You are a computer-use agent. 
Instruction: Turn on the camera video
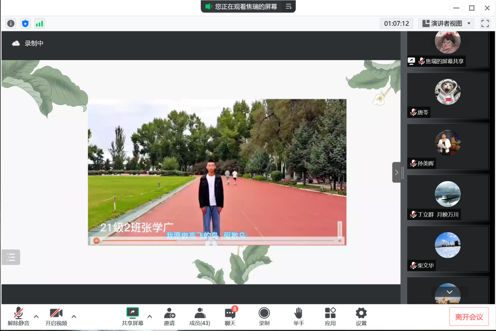pos(56,317)
